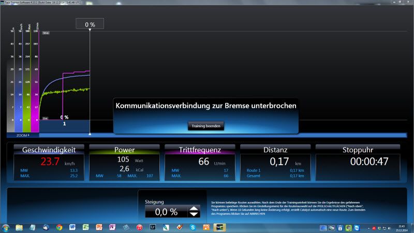Open PowerPoint from taskbar
This screenshot has width=414, height=233.
[99, 227]
